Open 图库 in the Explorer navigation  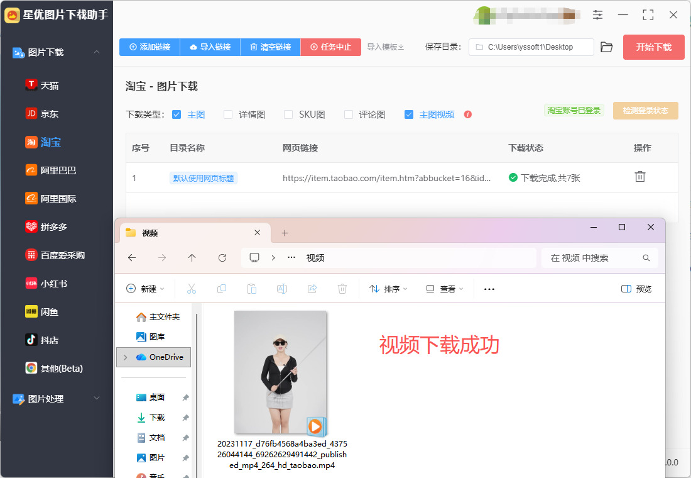150,336
